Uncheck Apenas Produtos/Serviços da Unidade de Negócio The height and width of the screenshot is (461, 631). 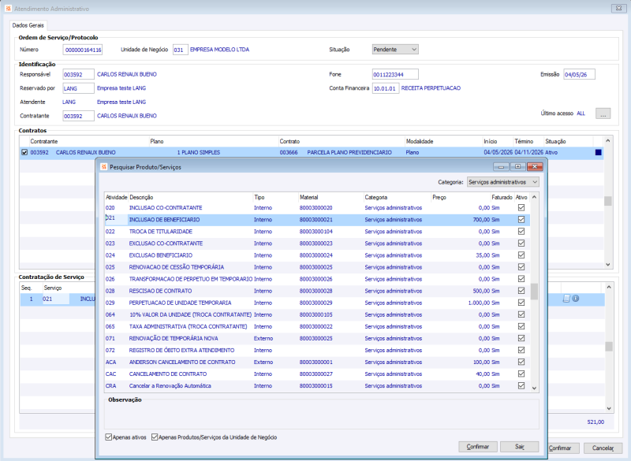[x=155, y=437]
